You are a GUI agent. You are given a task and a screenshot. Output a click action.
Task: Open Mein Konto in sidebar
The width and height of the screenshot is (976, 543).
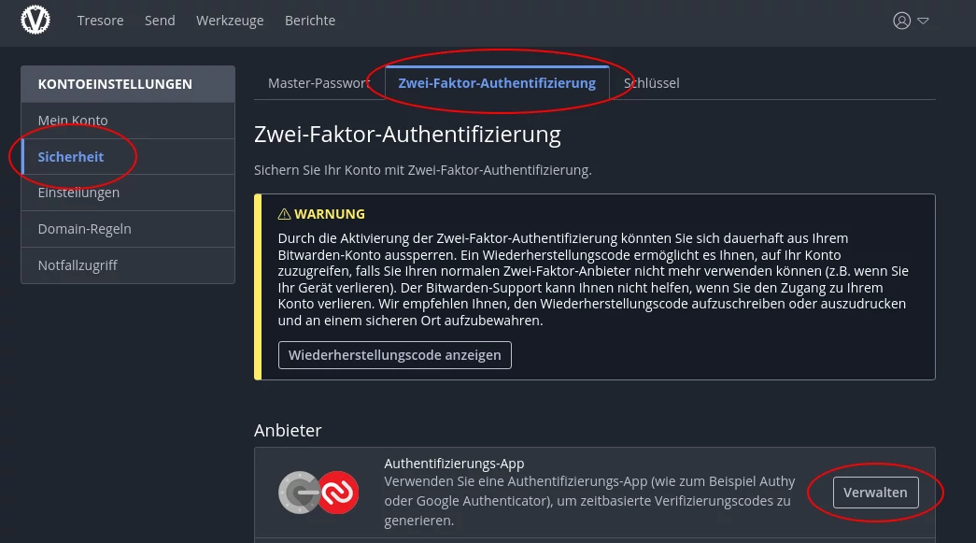point(128,121)
